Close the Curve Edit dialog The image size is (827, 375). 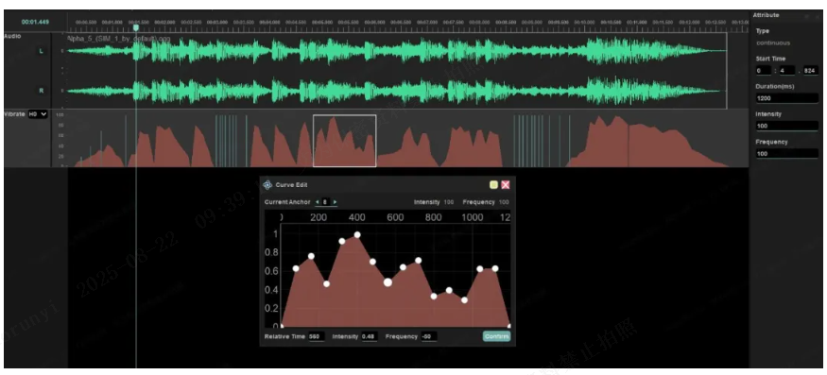point(506,184)
